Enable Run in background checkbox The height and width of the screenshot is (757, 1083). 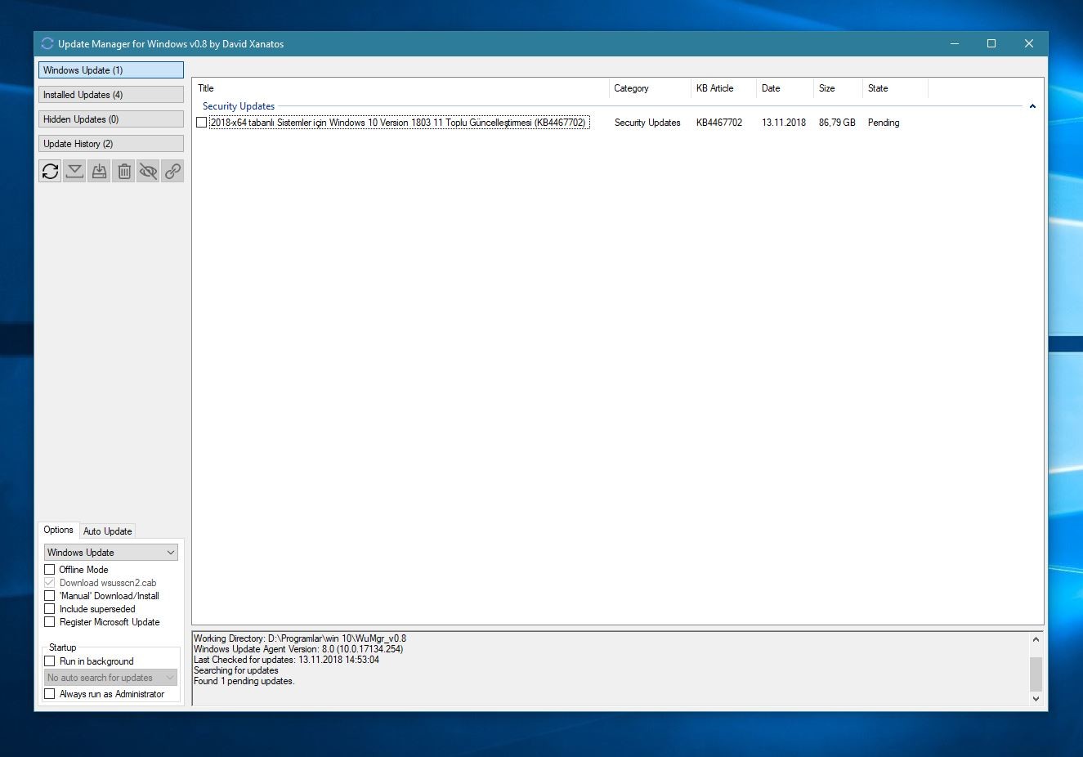tap(50, 661)
